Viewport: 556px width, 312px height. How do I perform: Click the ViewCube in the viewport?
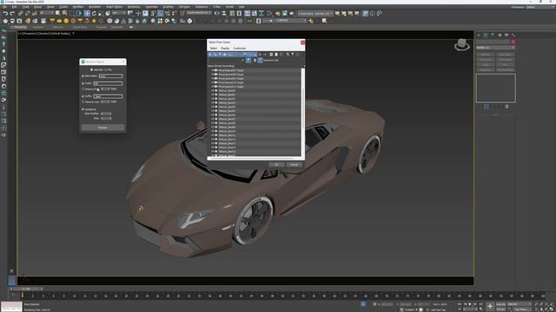(x=462, y=45)
